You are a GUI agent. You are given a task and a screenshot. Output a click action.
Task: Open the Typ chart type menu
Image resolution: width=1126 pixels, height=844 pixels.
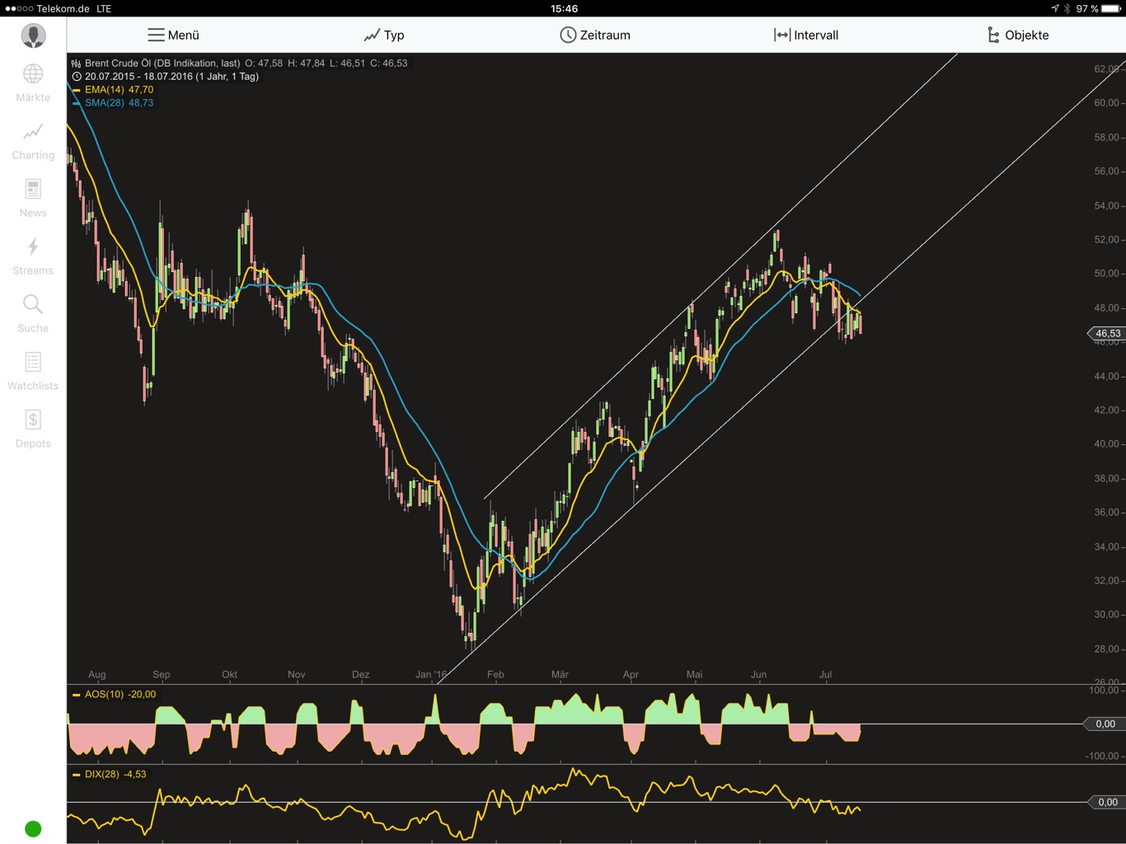pyautogui.click(x=384, y=35)
